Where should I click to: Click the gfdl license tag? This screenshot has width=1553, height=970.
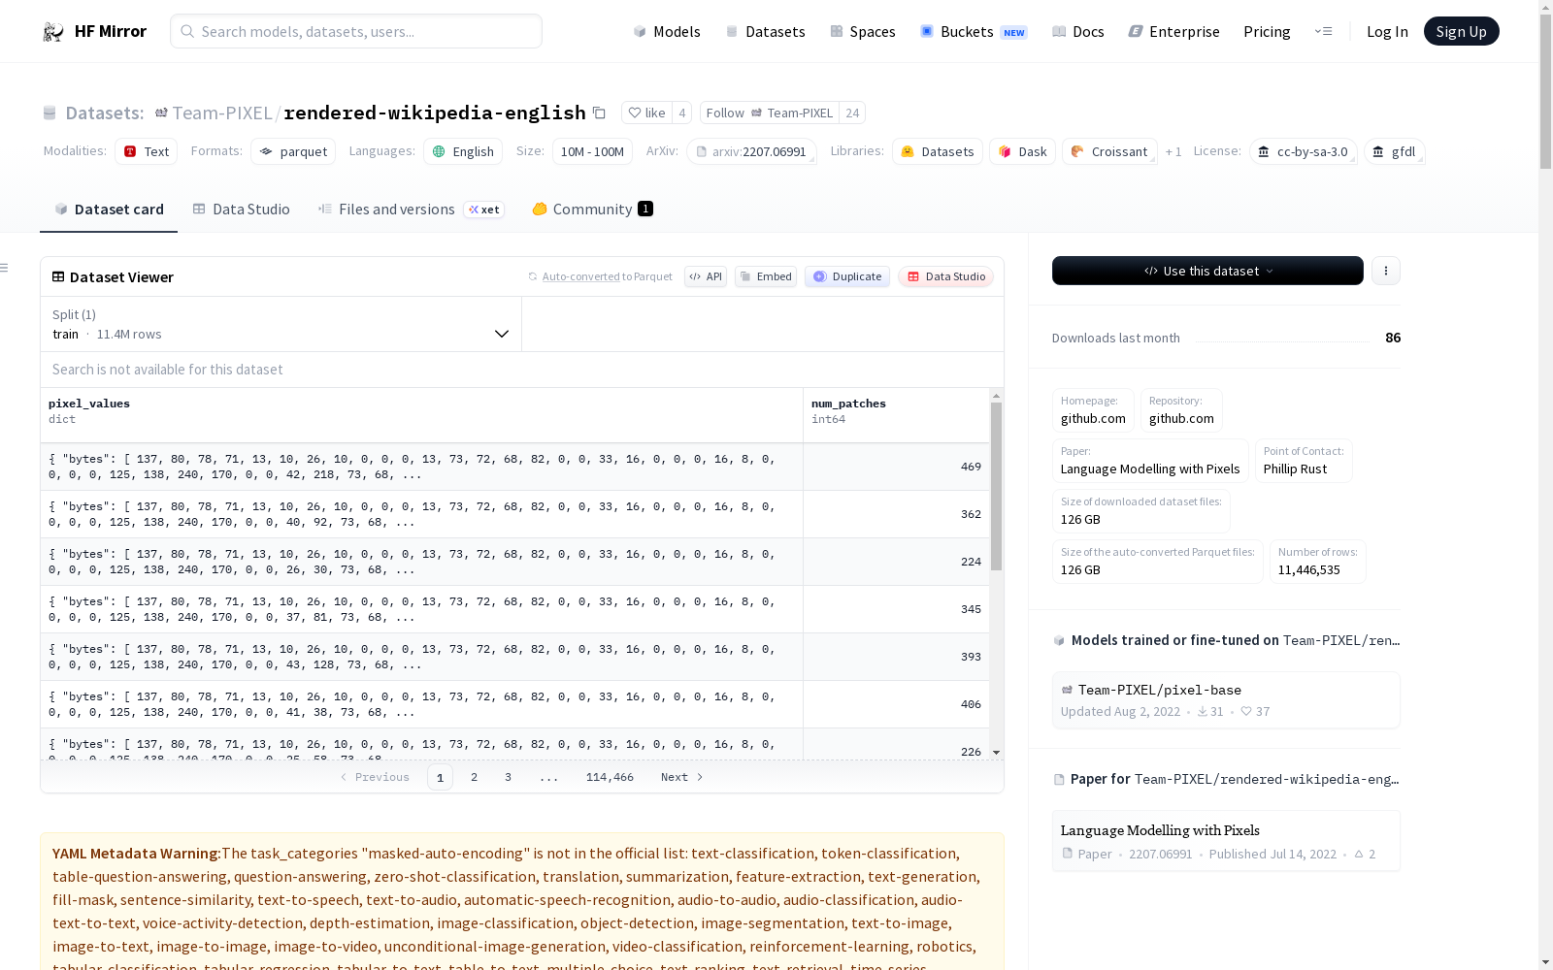pyautogui.click(x=1394, y=151)
